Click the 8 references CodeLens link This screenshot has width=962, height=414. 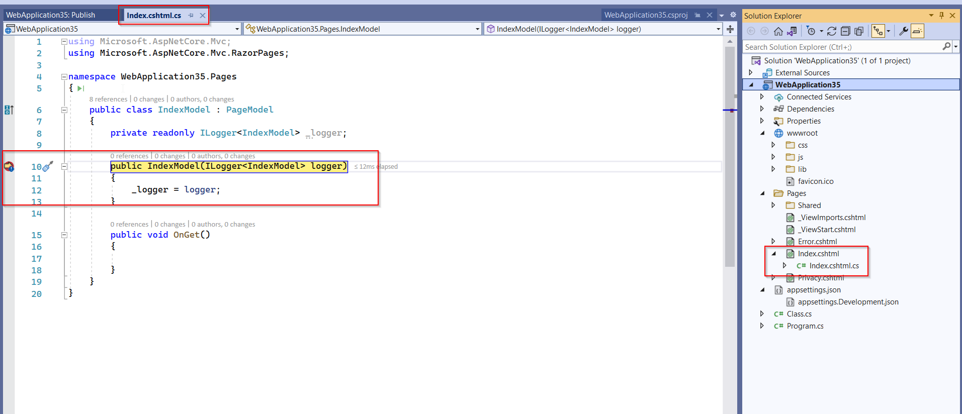pyautogui.click(x=108, y=99)
